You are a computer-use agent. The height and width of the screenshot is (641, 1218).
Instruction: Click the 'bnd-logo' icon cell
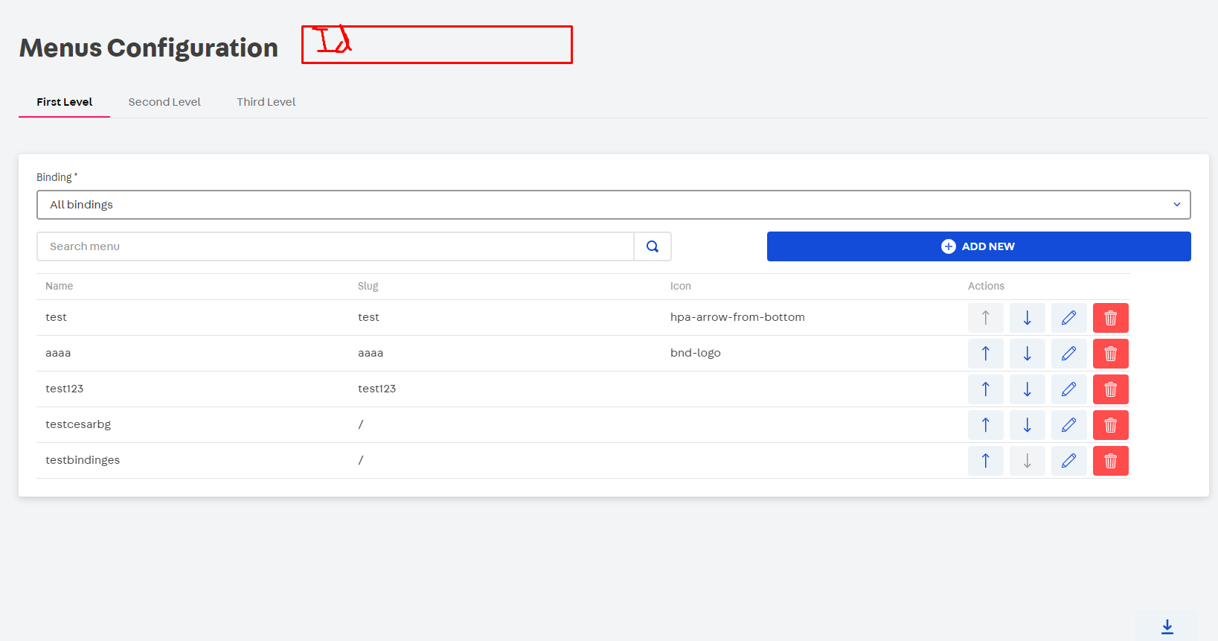click(696, 353)
